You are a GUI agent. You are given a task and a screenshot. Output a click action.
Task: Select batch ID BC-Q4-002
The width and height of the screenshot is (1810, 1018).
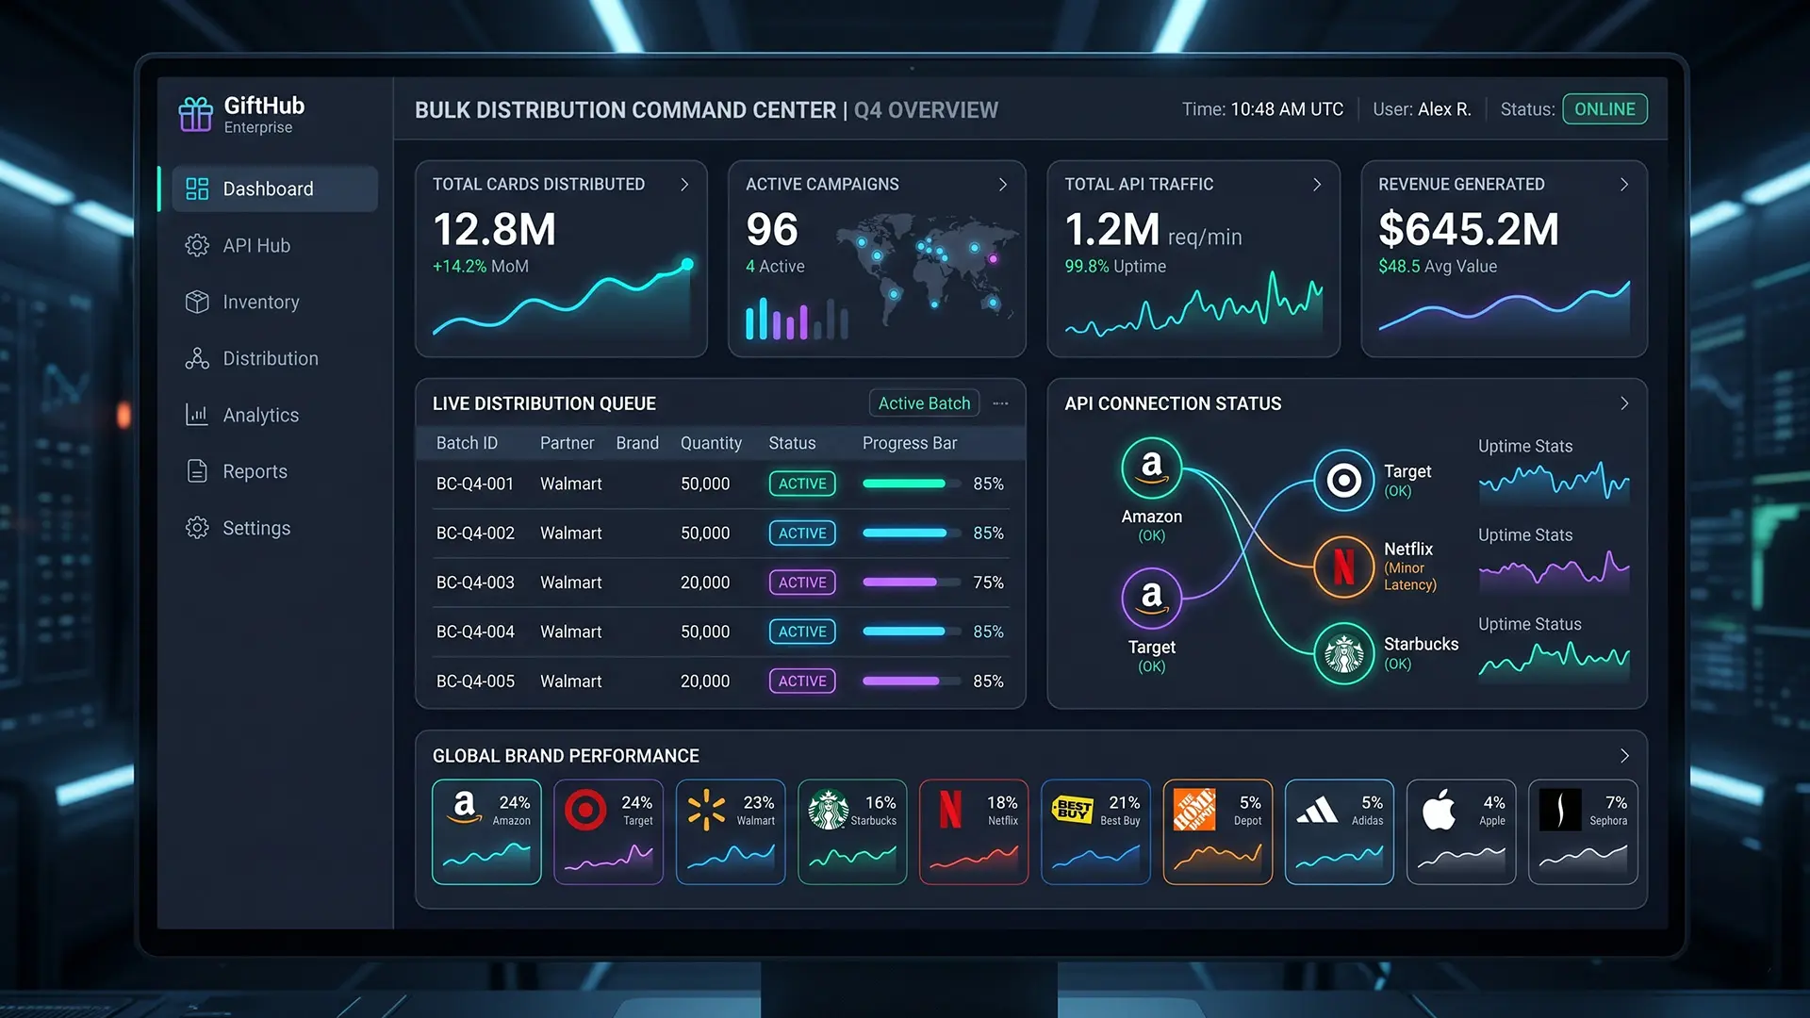click(475, 534)
